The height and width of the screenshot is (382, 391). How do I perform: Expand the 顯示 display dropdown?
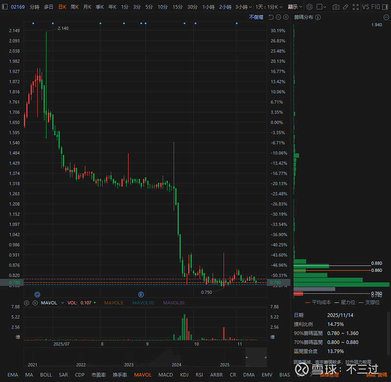pos(295,7)
